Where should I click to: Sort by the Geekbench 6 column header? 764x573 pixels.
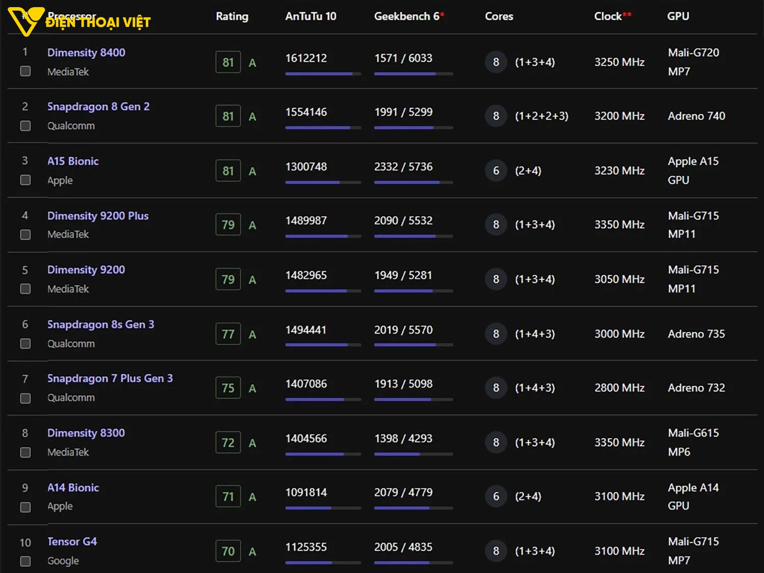pyautogui.click(x=406, y=16)
